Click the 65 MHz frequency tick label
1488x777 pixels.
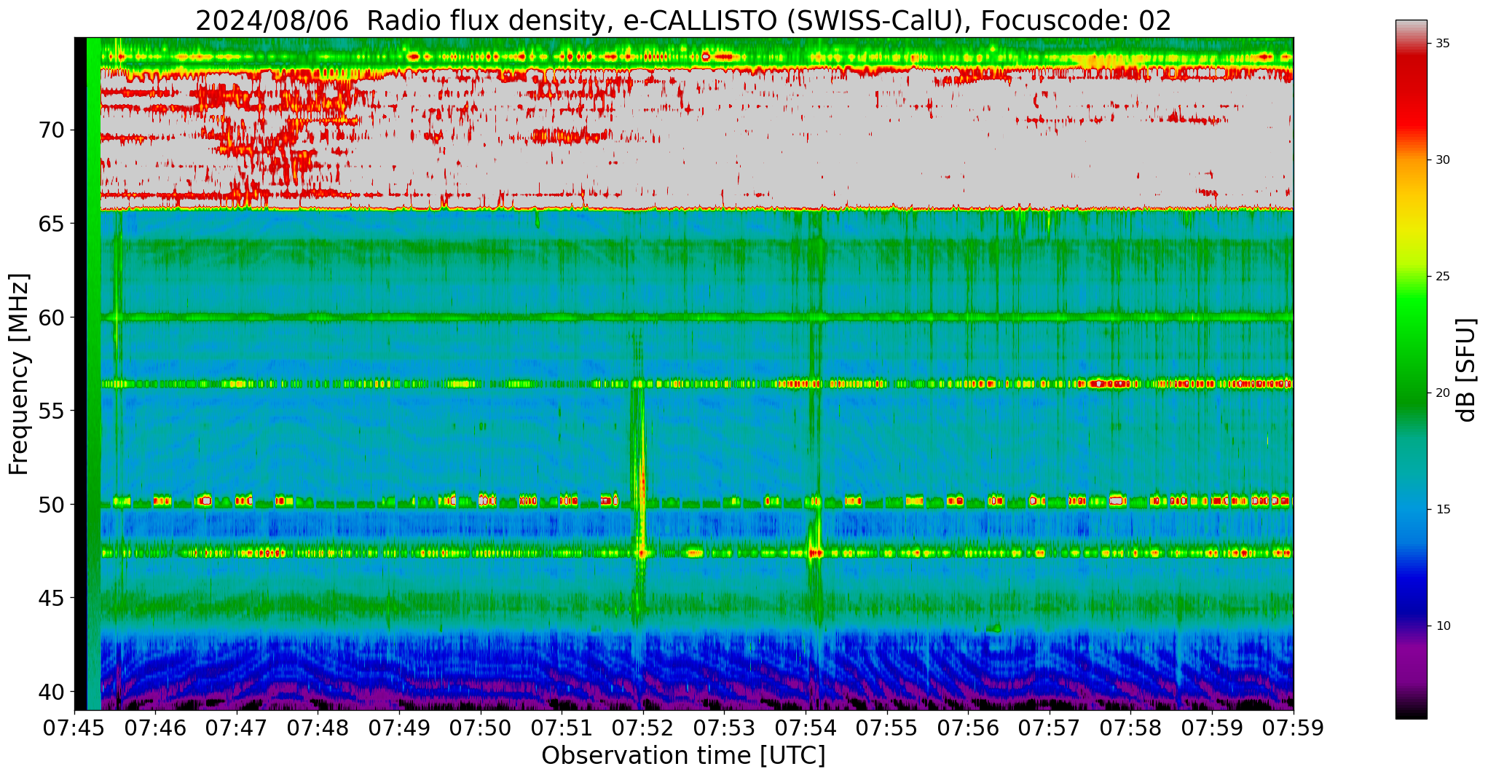point(51,224)
